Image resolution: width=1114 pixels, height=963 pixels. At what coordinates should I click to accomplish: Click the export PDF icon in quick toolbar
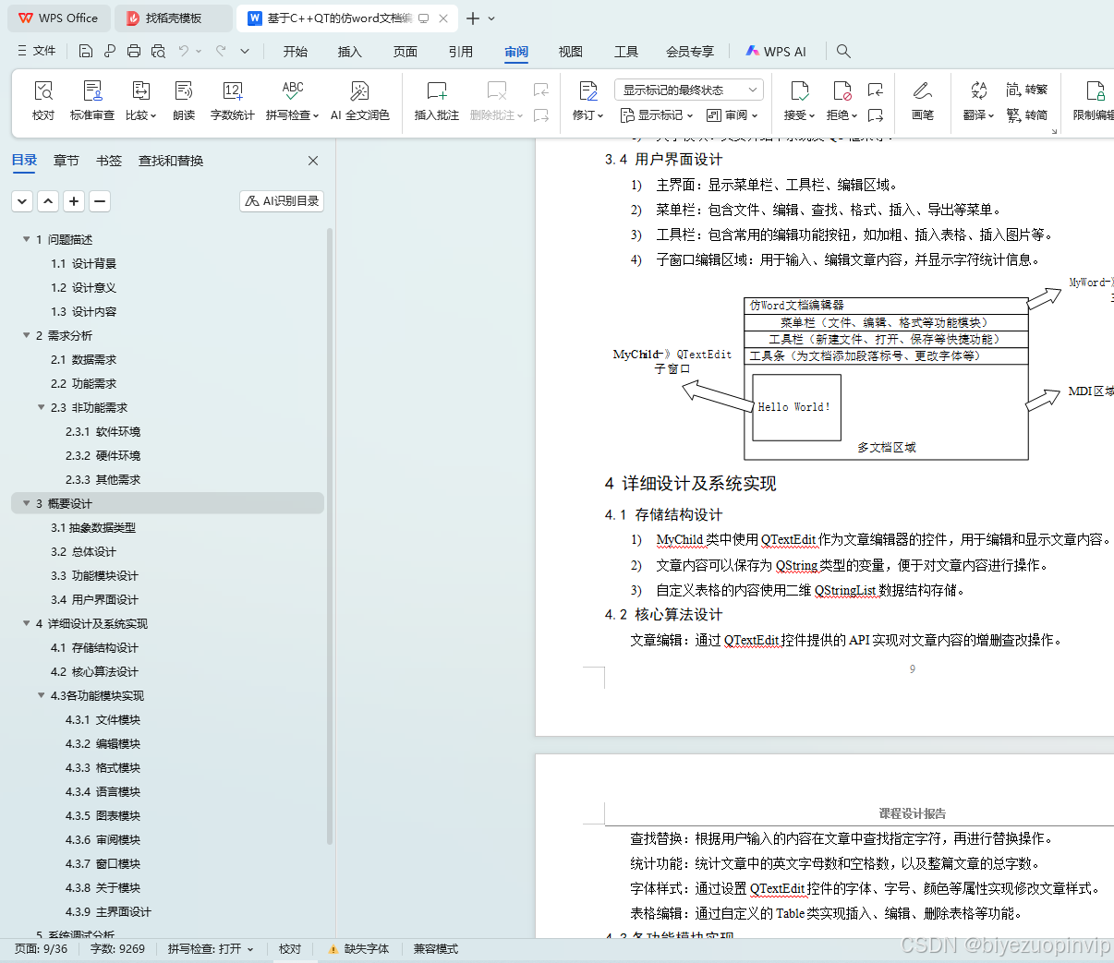point(110,51)
